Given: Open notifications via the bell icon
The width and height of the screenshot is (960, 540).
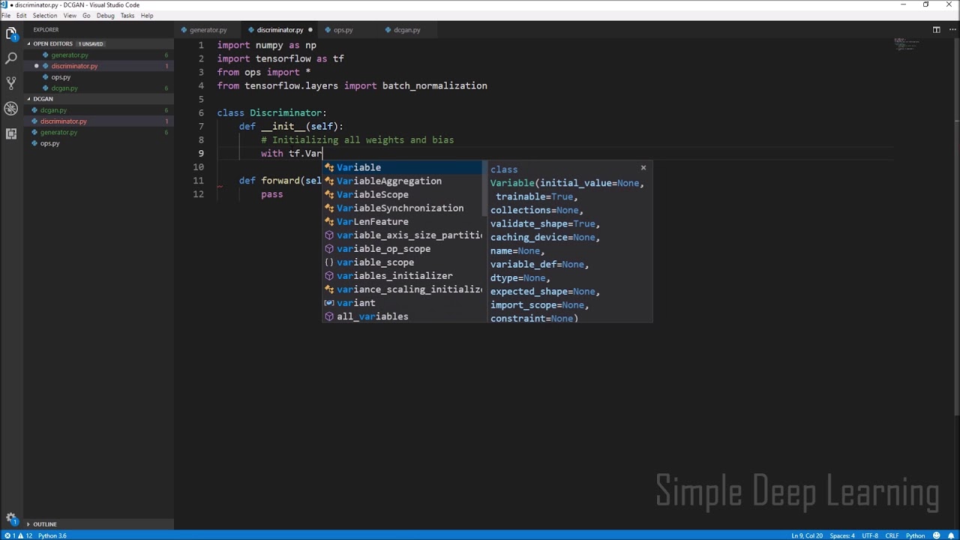Looking at the screenshot, I should pos(950,535).
